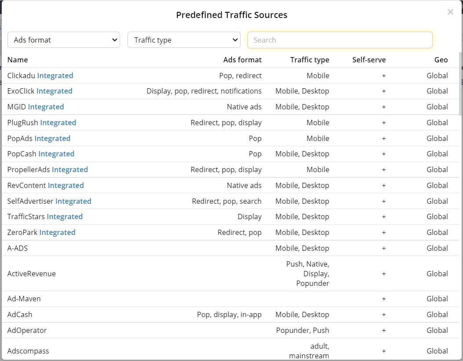The width and height of the screenshot is (463, 361).
Task: Click the Search input field
Action: (340, 40)
